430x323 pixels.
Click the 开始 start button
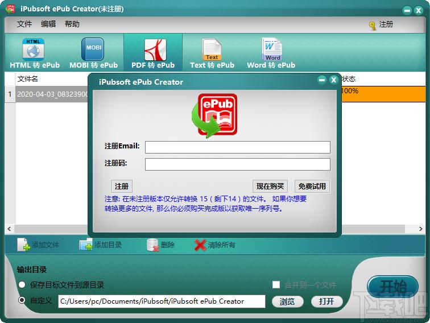[392, 287]
